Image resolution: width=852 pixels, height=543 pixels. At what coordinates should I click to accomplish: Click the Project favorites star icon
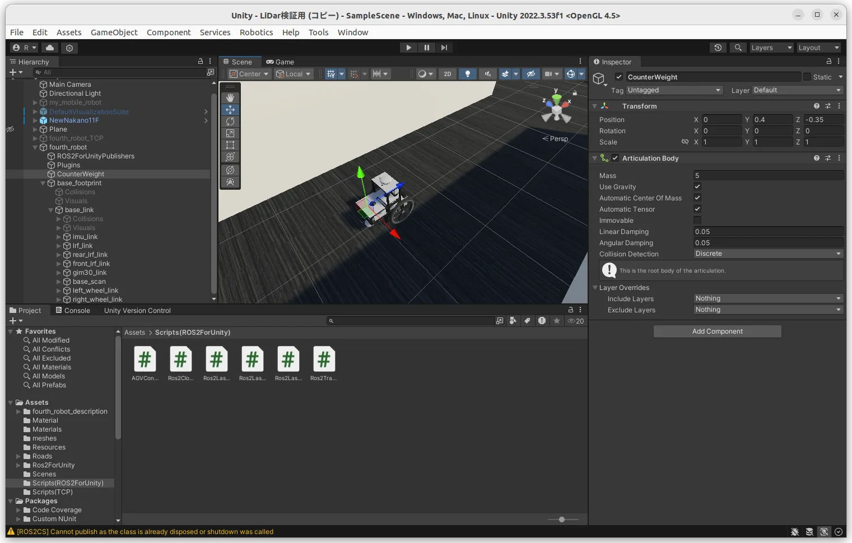click(x=556, y=321)
